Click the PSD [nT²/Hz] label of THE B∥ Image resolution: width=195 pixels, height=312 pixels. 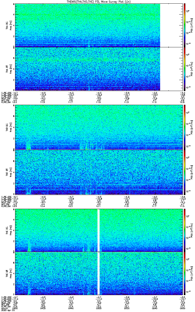click(192, 273)
